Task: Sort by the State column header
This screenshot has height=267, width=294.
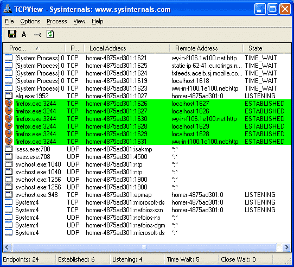Action: [267, 48]
